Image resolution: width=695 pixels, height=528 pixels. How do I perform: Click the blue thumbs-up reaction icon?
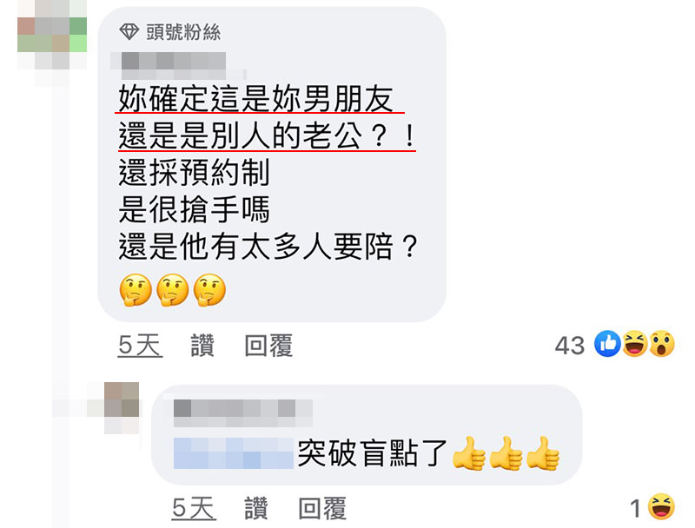coord(607,344)
